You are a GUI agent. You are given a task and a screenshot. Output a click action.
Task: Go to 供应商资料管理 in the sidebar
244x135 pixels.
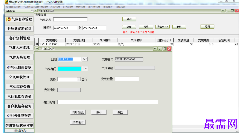coord(19,29)
